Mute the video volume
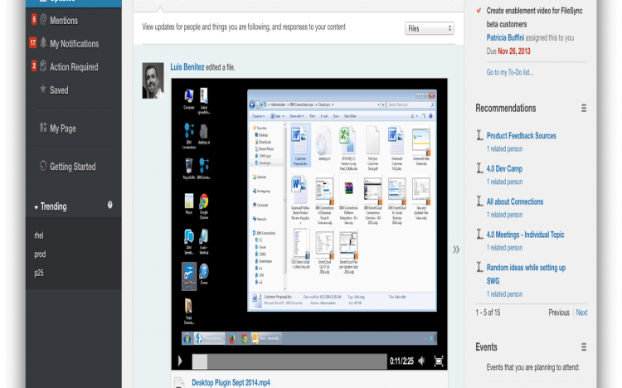This screenshot has width=622, height=388. click(421, 361)
